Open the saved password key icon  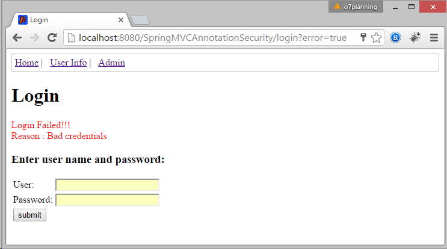coord(363,37)
